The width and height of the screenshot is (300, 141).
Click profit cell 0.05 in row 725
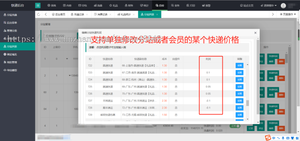(208, 87)
